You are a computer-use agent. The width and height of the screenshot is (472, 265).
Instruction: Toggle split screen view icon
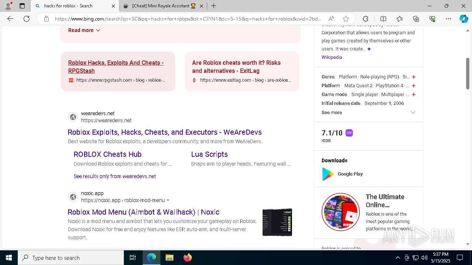(383, 19)
